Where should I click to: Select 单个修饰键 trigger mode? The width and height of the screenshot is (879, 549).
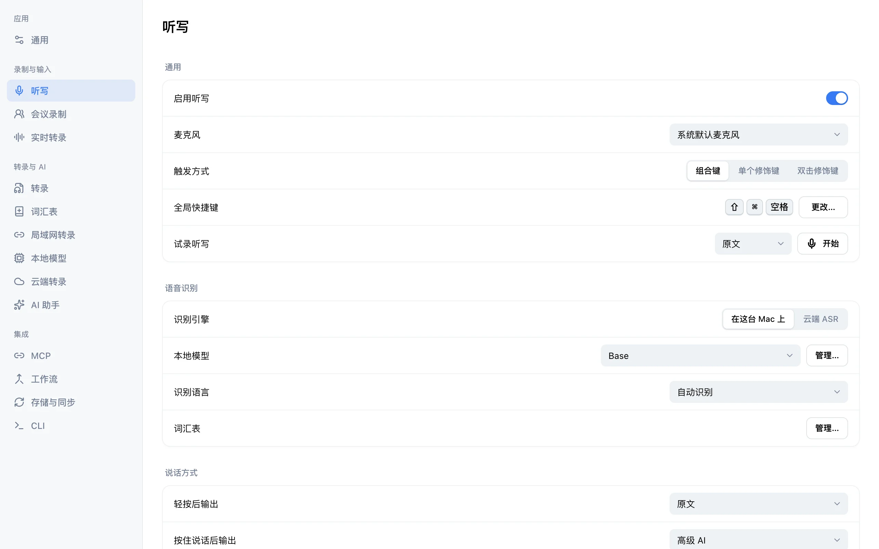(758, 171)
